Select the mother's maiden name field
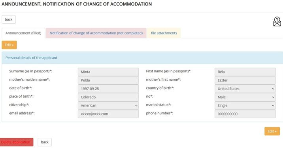Viewport: 283px width, 148px height. (x=108, y=80)
